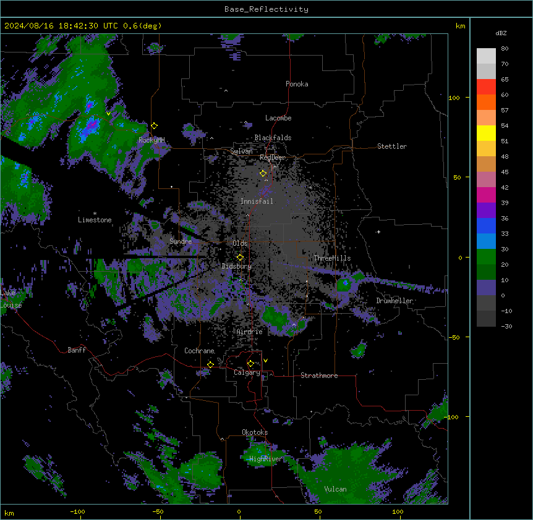The width and height of the screenshot is (533, 520).
Task: Click the RedDeer city label
Action: 273,157
